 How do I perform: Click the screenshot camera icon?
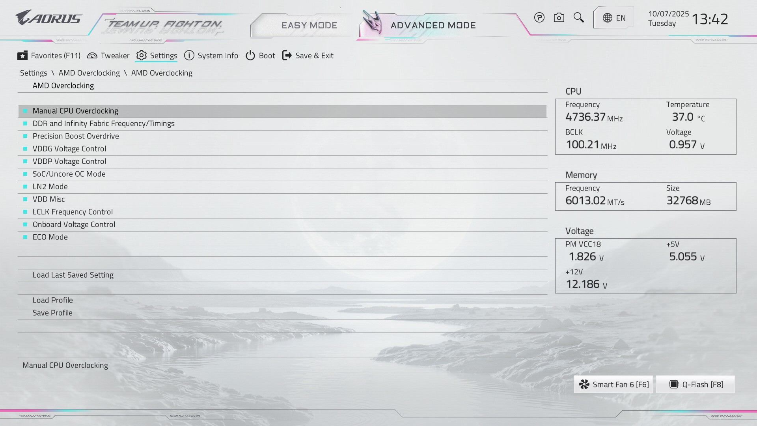click(559, 18)
